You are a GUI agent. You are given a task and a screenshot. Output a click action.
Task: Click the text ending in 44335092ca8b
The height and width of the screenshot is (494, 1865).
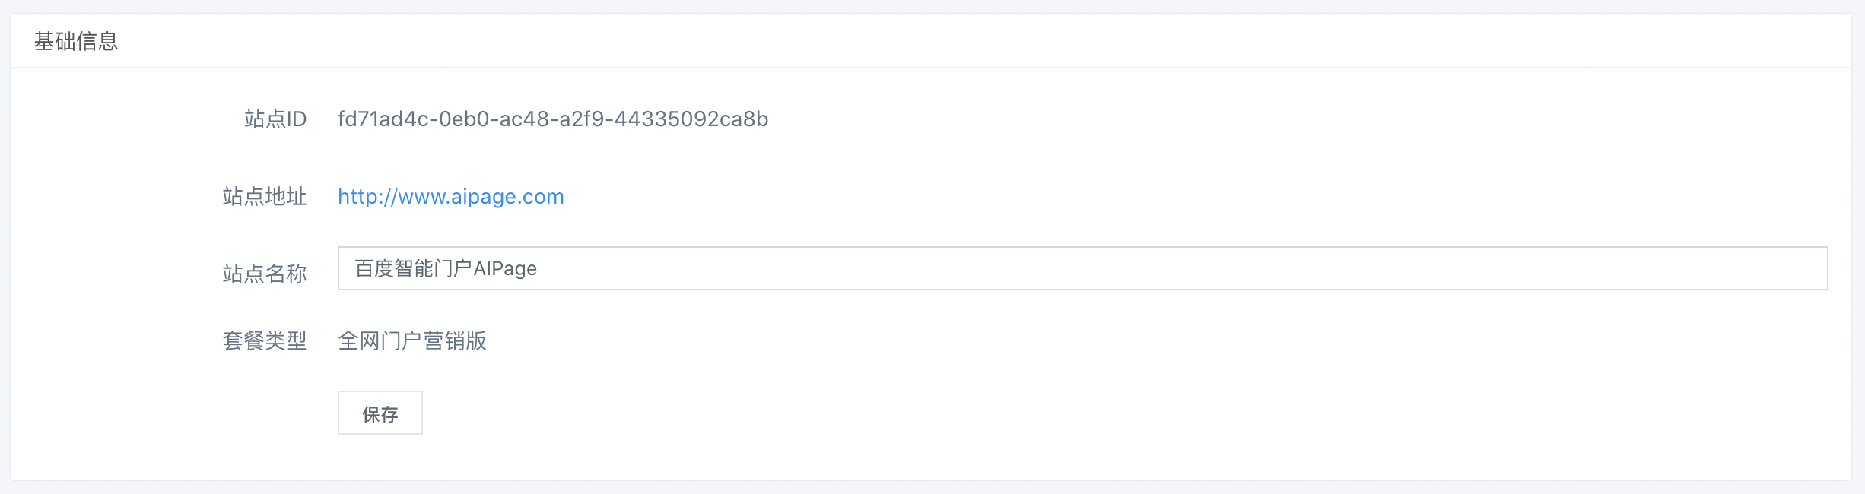(553, 119)
